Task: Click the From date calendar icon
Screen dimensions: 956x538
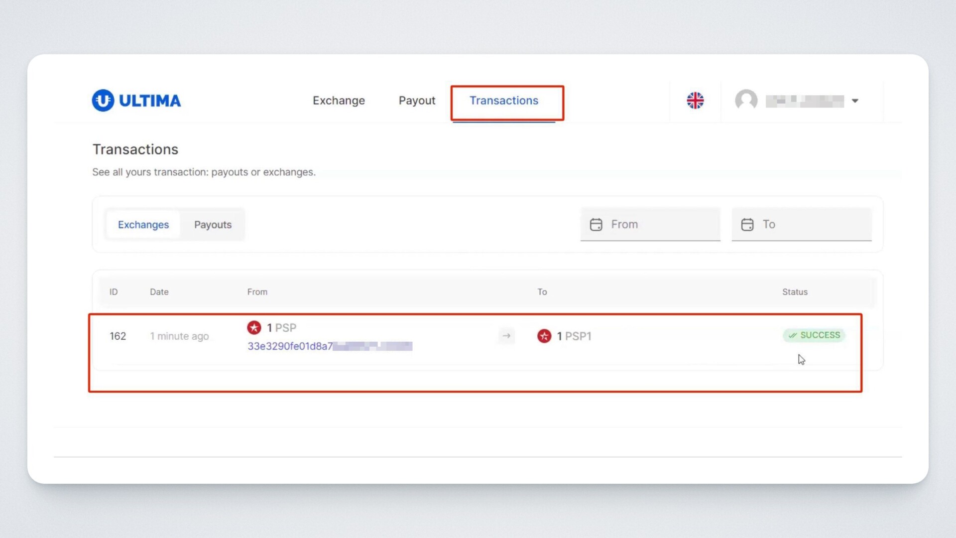Action: (x=596, y=225)
